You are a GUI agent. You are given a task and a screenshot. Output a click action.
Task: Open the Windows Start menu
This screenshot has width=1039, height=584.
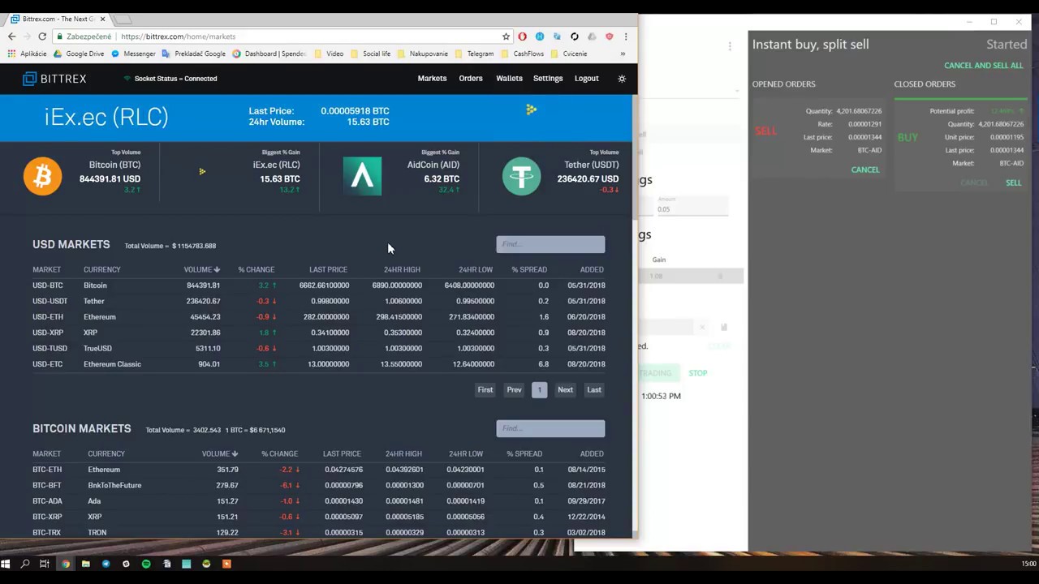pos(6,564)
